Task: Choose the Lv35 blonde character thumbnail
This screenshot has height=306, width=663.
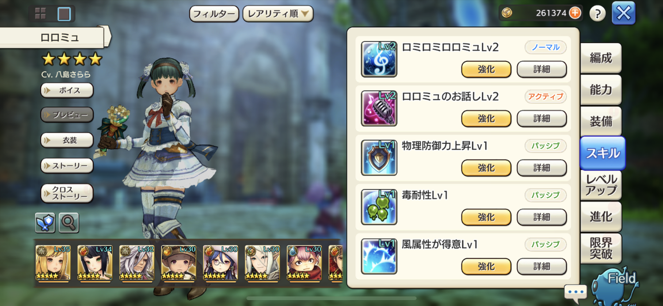Action: [53, 263]
